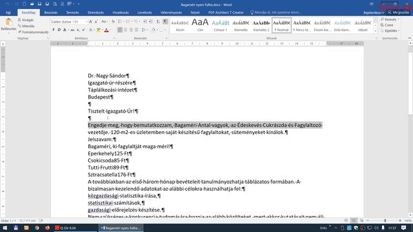Open the Fájl menu

[x=8, y=13]
